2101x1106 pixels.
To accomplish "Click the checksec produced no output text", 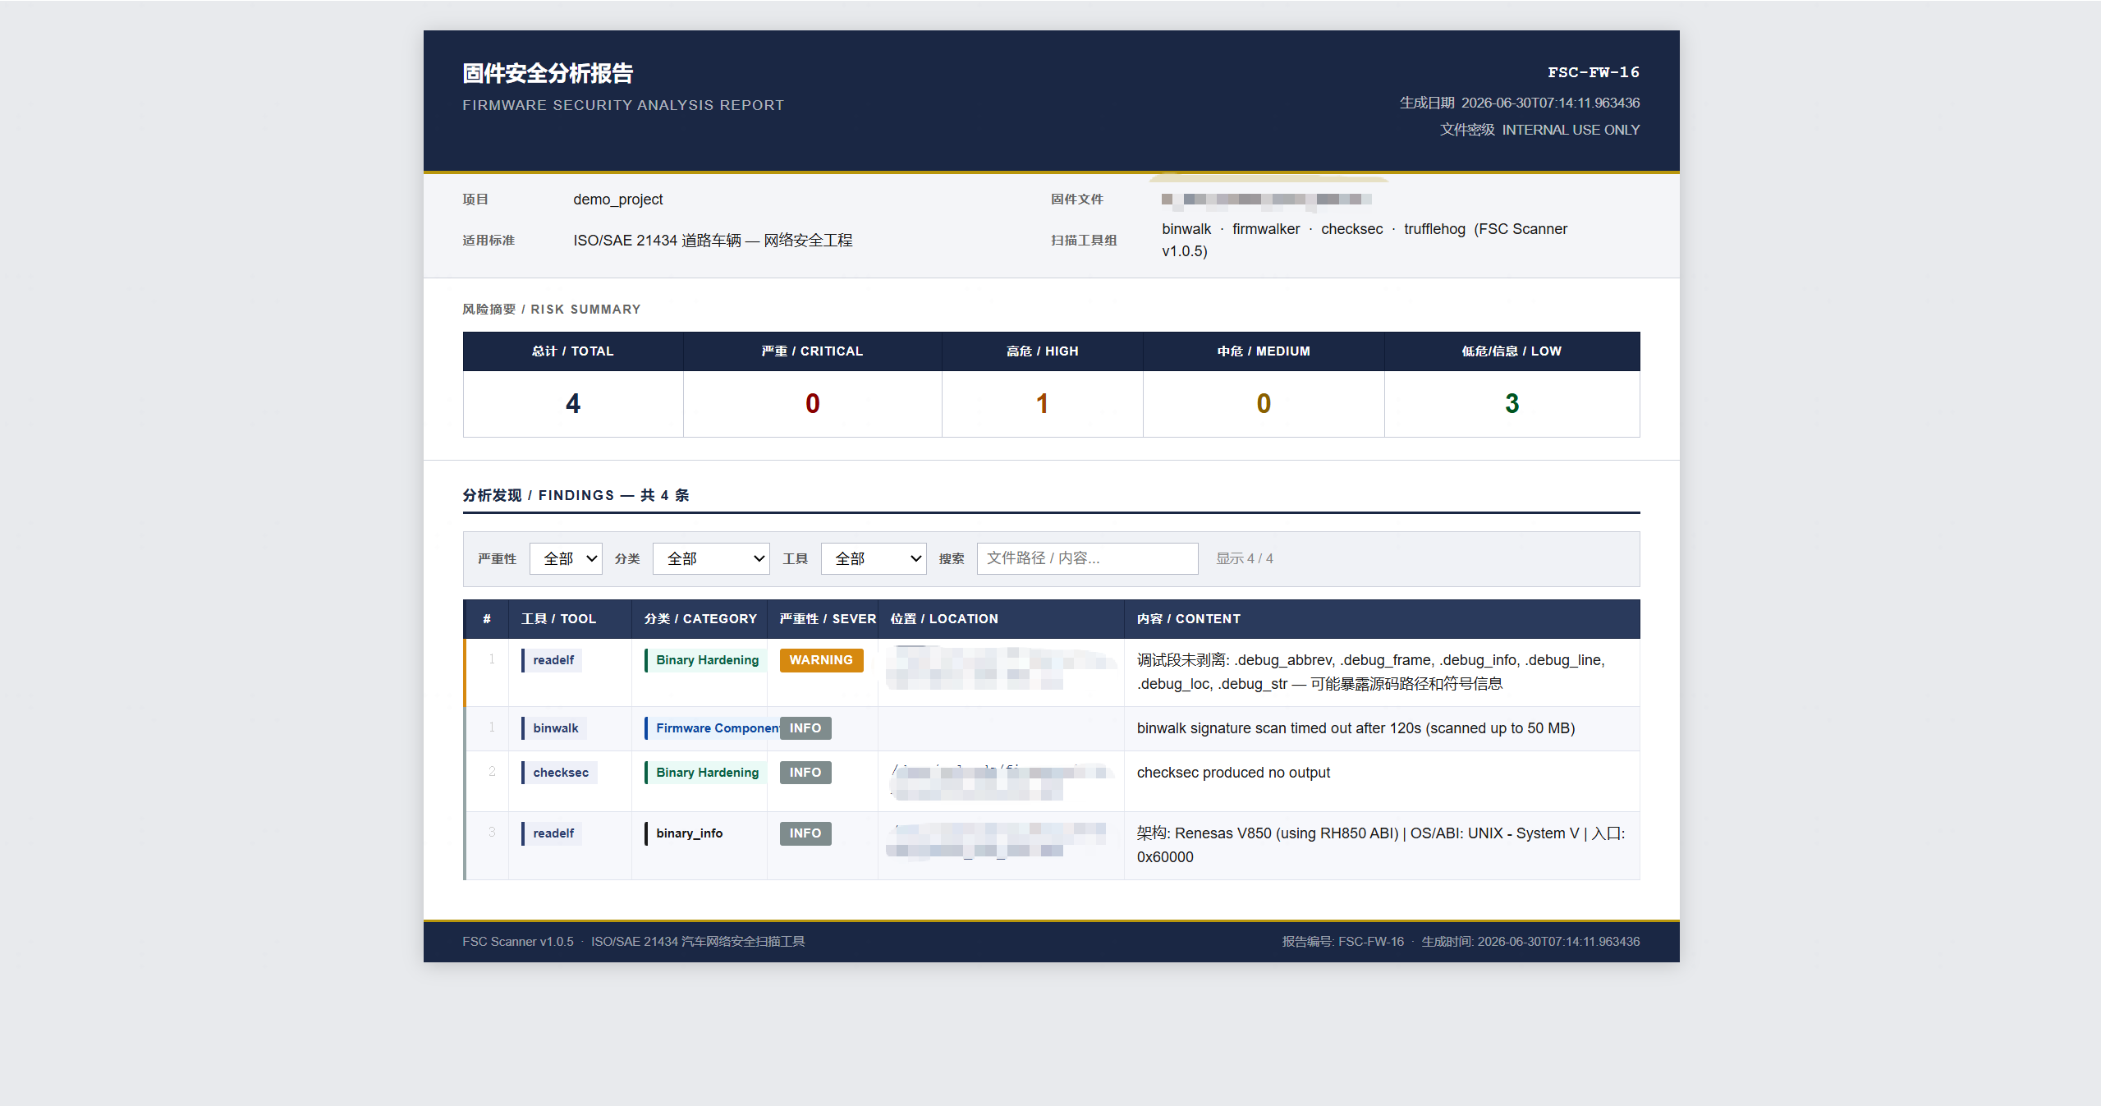I will coord(1233,773).
